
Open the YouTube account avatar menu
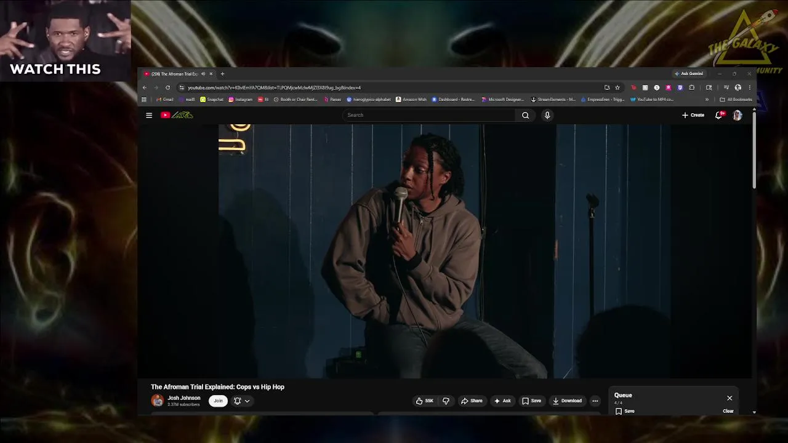click(x=738, y=115)
